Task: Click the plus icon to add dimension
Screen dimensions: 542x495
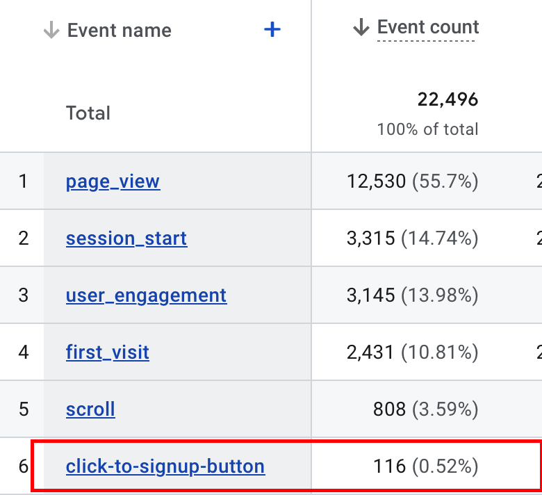Action: 272,30
